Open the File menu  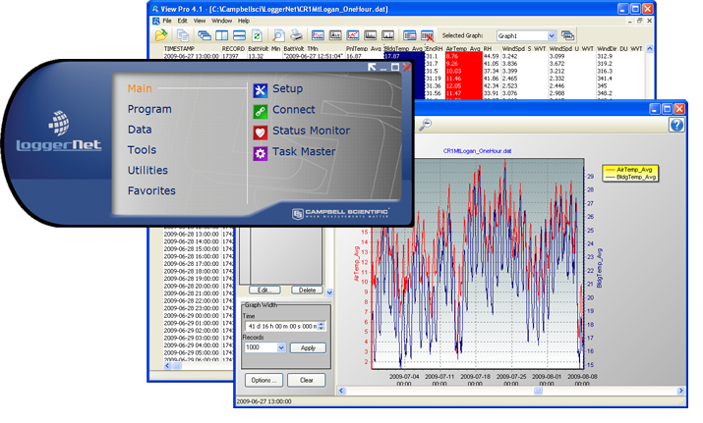pos(167,21)
